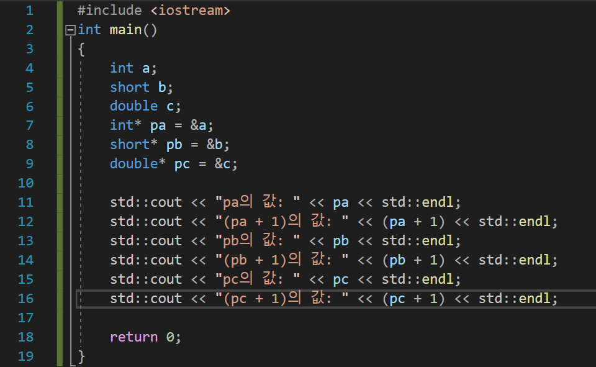Click line number 10 in gutter
Image resolution: width=596 pixels, height=367 pixels.
[x=26, y=183]
